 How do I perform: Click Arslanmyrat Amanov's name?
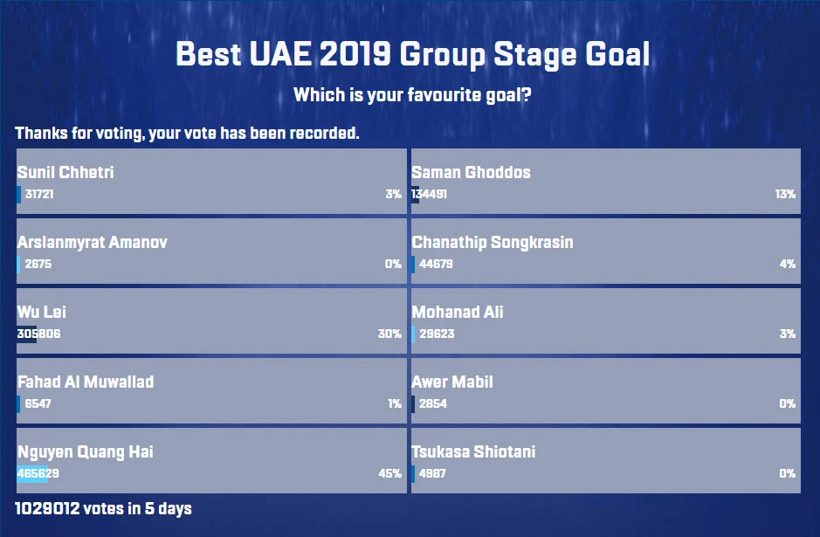pos(93,243)
